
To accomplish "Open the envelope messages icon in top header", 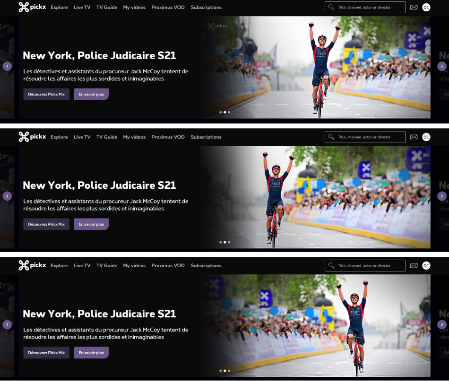I will (x=414, y=7).
